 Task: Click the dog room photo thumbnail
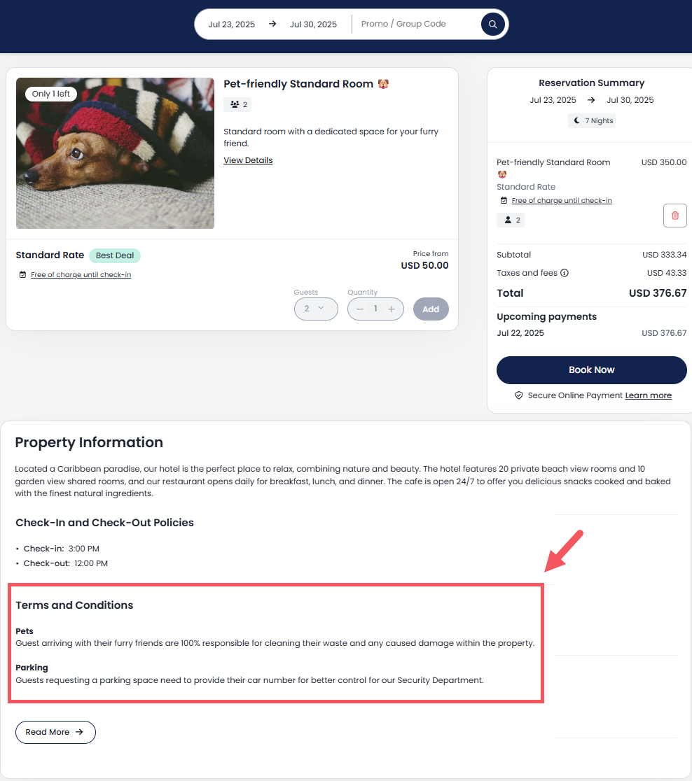(x=115, y=153)
